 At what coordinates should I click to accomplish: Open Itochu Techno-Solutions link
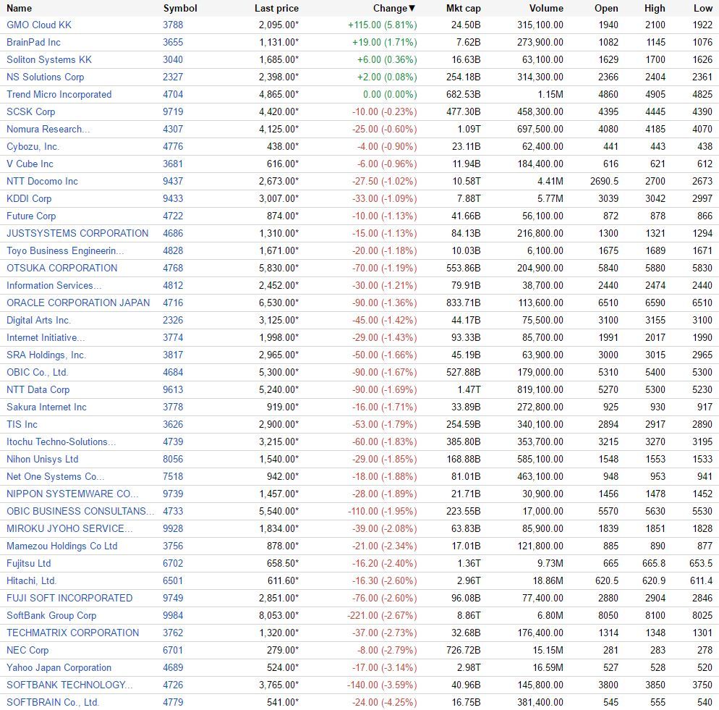click(x=61, y=442)
